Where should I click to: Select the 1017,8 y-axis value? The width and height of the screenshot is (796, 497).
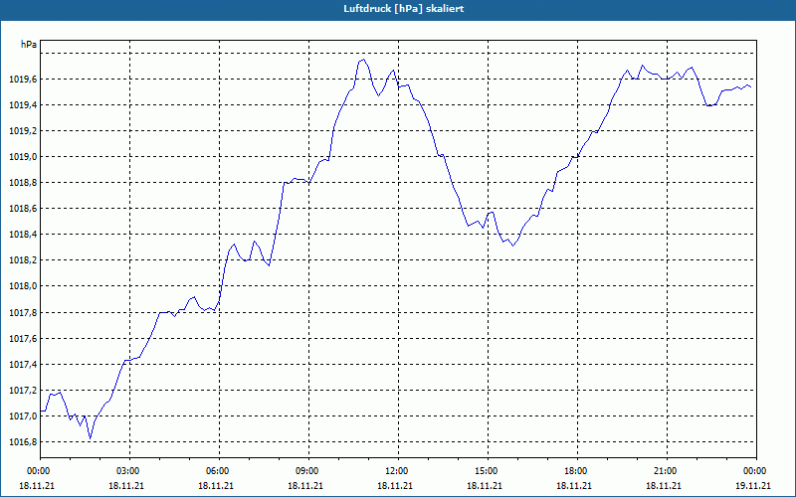pos(23,312)
